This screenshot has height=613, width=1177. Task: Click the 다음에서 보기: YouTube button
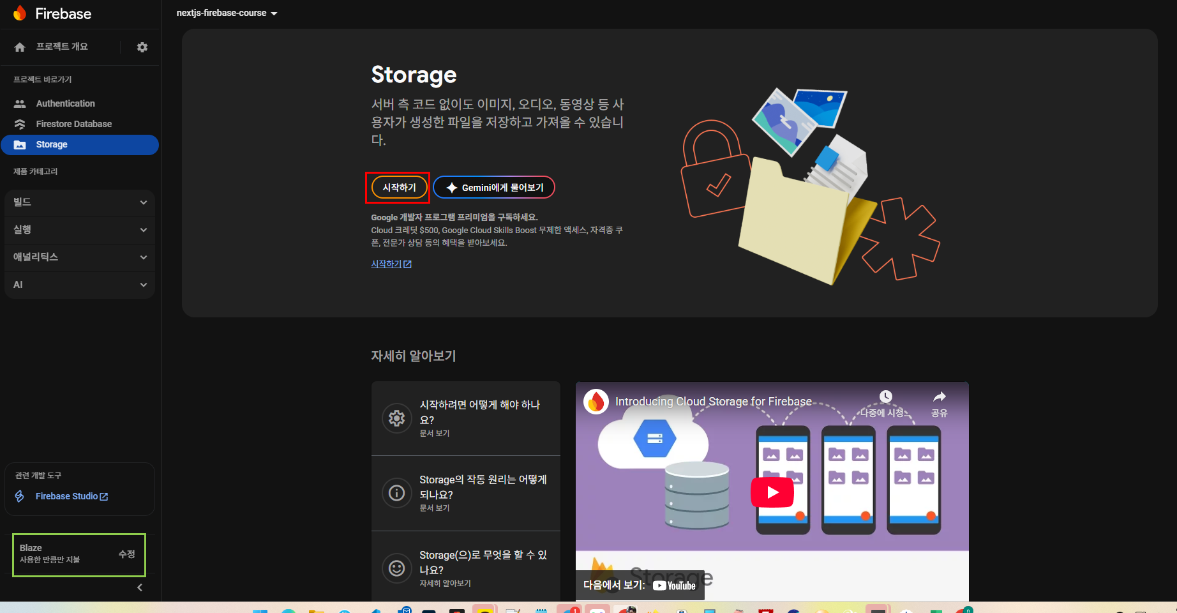pyautogui.click(x=640, y=586)
